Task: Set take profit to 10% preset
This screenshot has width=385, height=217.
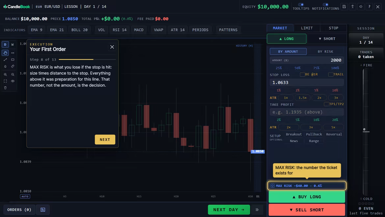Action: [316, 120]
